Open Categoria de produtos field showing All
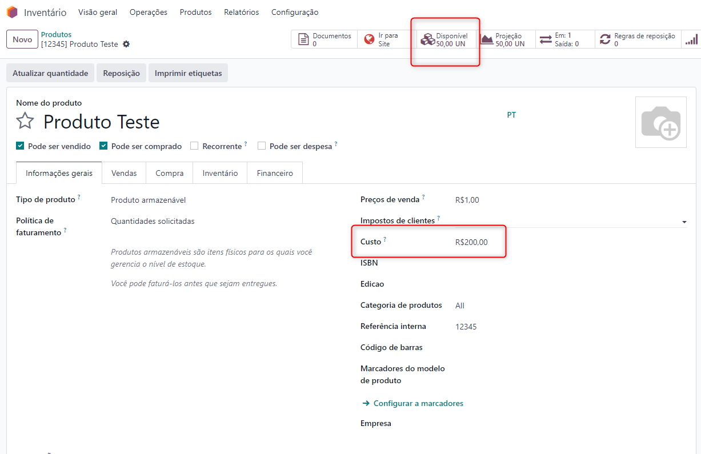Screen dimensions: 701x454 coord(571,306)
